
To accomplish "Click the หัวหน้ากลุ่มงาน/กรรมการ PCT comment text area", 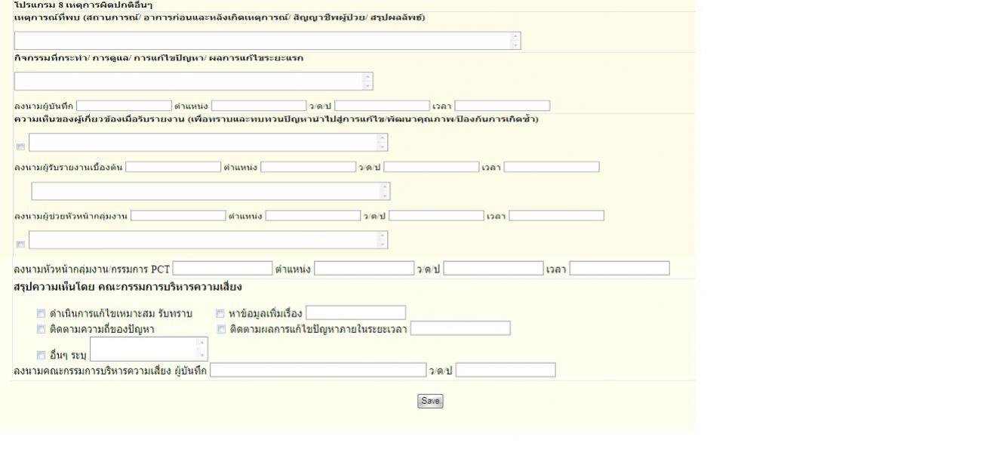I will pos(208,240).
